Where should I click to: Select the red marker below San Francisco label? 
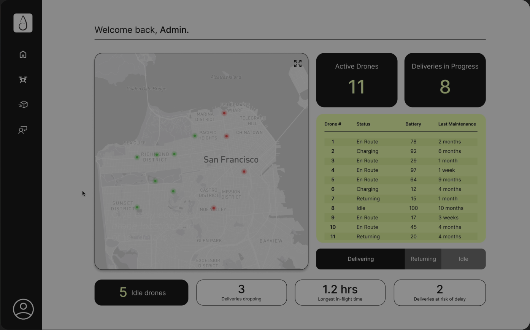[244, 171]
